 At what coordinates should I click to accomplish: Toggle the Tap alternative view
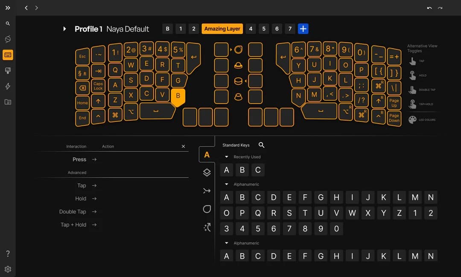pyautogui.click(x=412, y=61)
